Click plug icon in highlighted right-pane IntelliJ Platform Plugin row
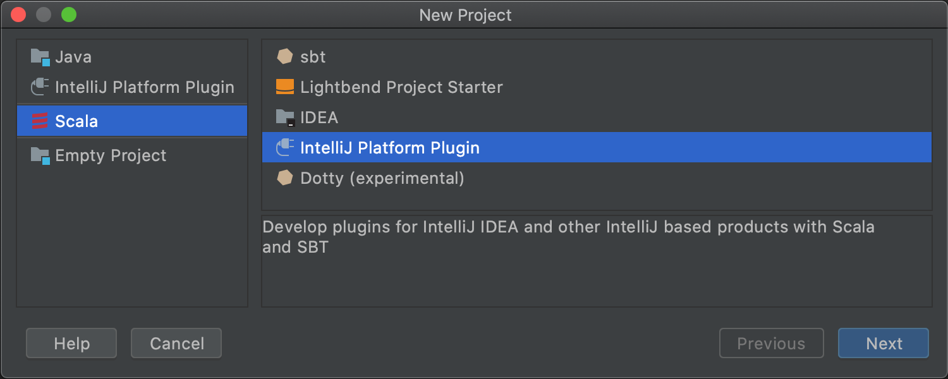The image size is (948, 379). (285, 148)
